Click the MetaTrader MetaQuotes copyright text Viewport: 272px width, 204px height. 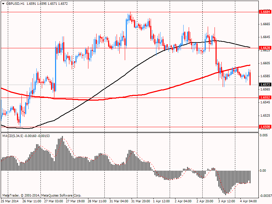[41, 195]
